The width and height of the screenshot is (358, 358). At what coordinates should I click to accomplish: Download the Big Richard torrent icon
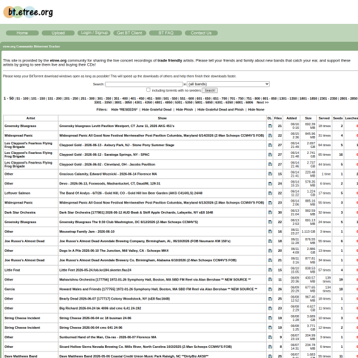pos(270,308)
